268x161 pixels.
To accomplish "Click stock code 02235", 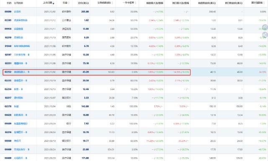I will 8,80.
